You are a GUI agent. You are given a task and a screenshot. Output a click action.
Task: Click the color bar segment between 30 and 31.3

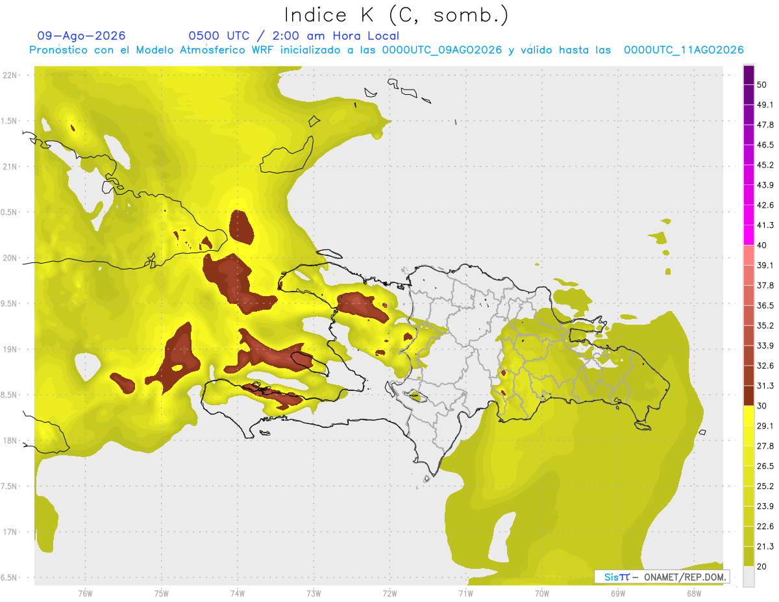[x=748, y=395]
